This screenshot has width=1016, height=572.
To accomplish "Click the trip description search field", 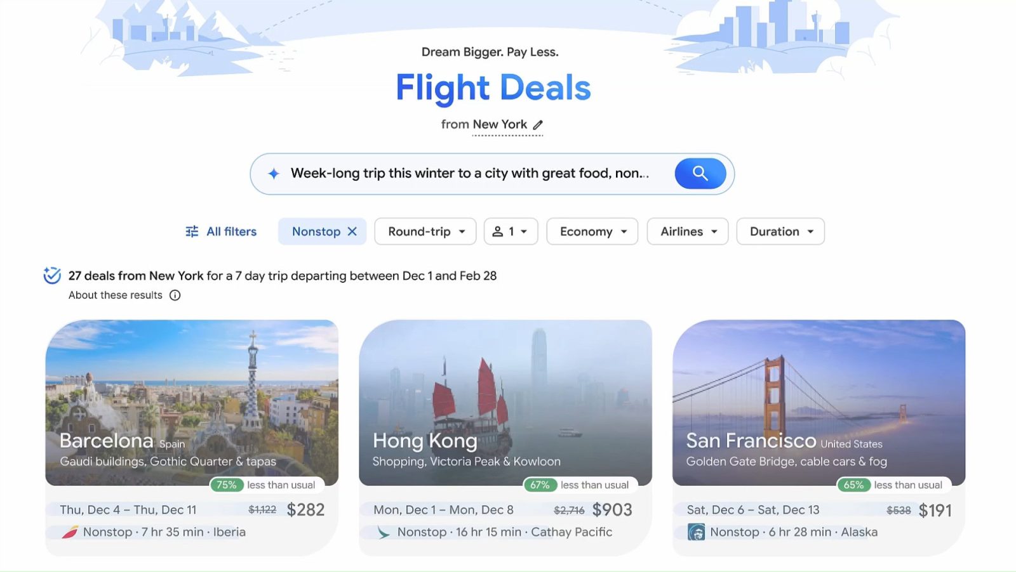I will click(470, 173).
